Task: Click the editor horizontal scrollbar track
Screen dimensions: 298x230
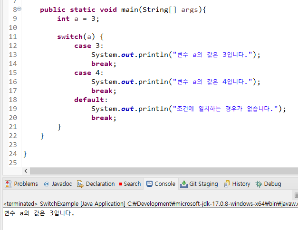Action: [x=164, y=171]
